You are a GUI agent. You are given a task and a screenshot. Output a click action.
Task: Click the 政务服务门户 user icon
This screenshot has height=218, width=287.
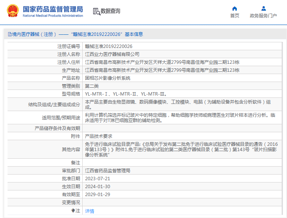tap(263, 8)
